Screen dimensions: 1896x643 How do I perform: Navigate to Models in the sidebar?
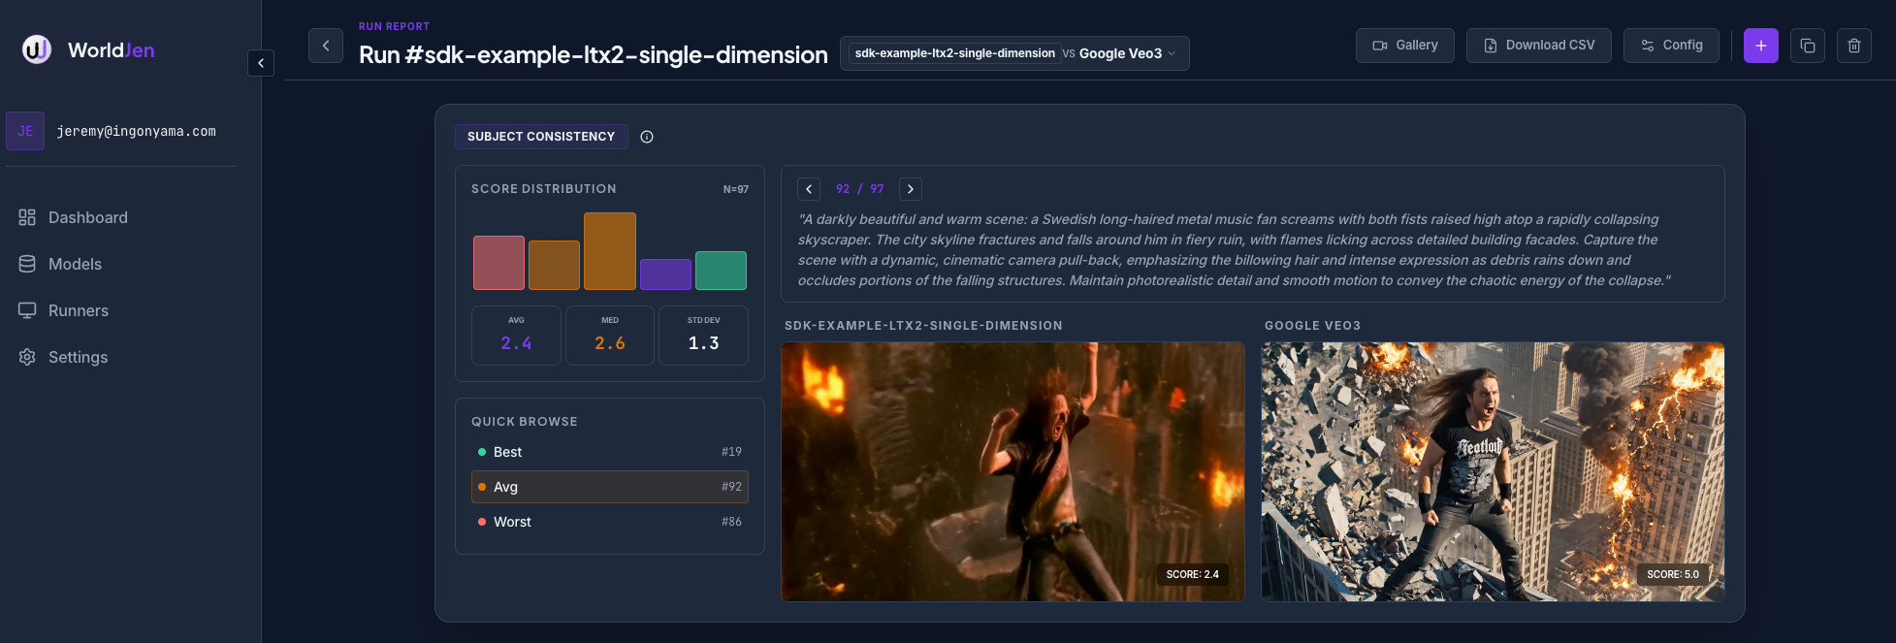click(x=75, y=264)
